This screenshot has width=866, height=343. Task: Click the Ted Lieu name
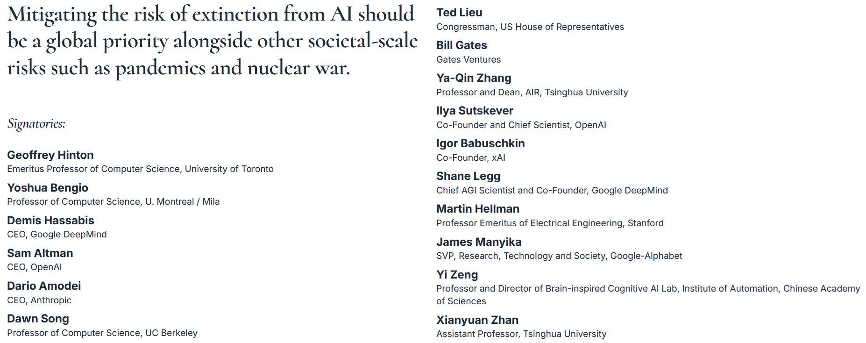pyautogui.click(x=459, y=13)
